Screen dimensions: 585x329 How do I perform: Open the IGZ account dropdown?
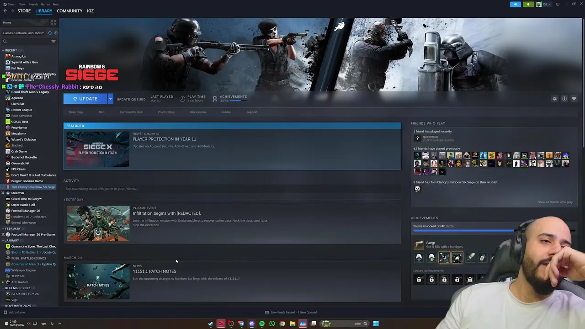(x=544, y=4)
